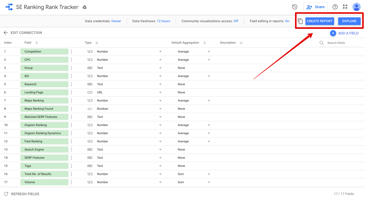
Task: Click the Refresh Fields label
Action: pos(25,194)
